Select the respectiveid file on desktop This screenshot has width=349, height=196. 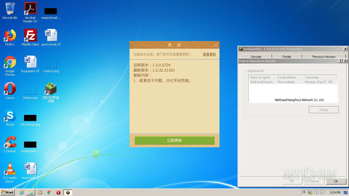(x=51, y=13)
